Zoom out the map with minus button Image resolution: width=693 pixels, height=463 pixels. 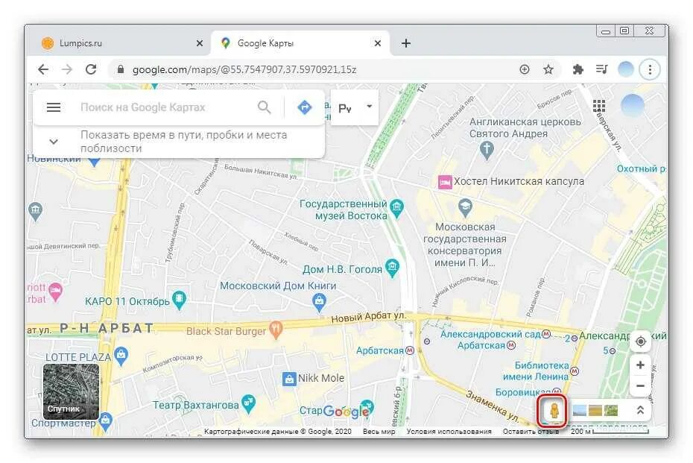coord(640,386)
